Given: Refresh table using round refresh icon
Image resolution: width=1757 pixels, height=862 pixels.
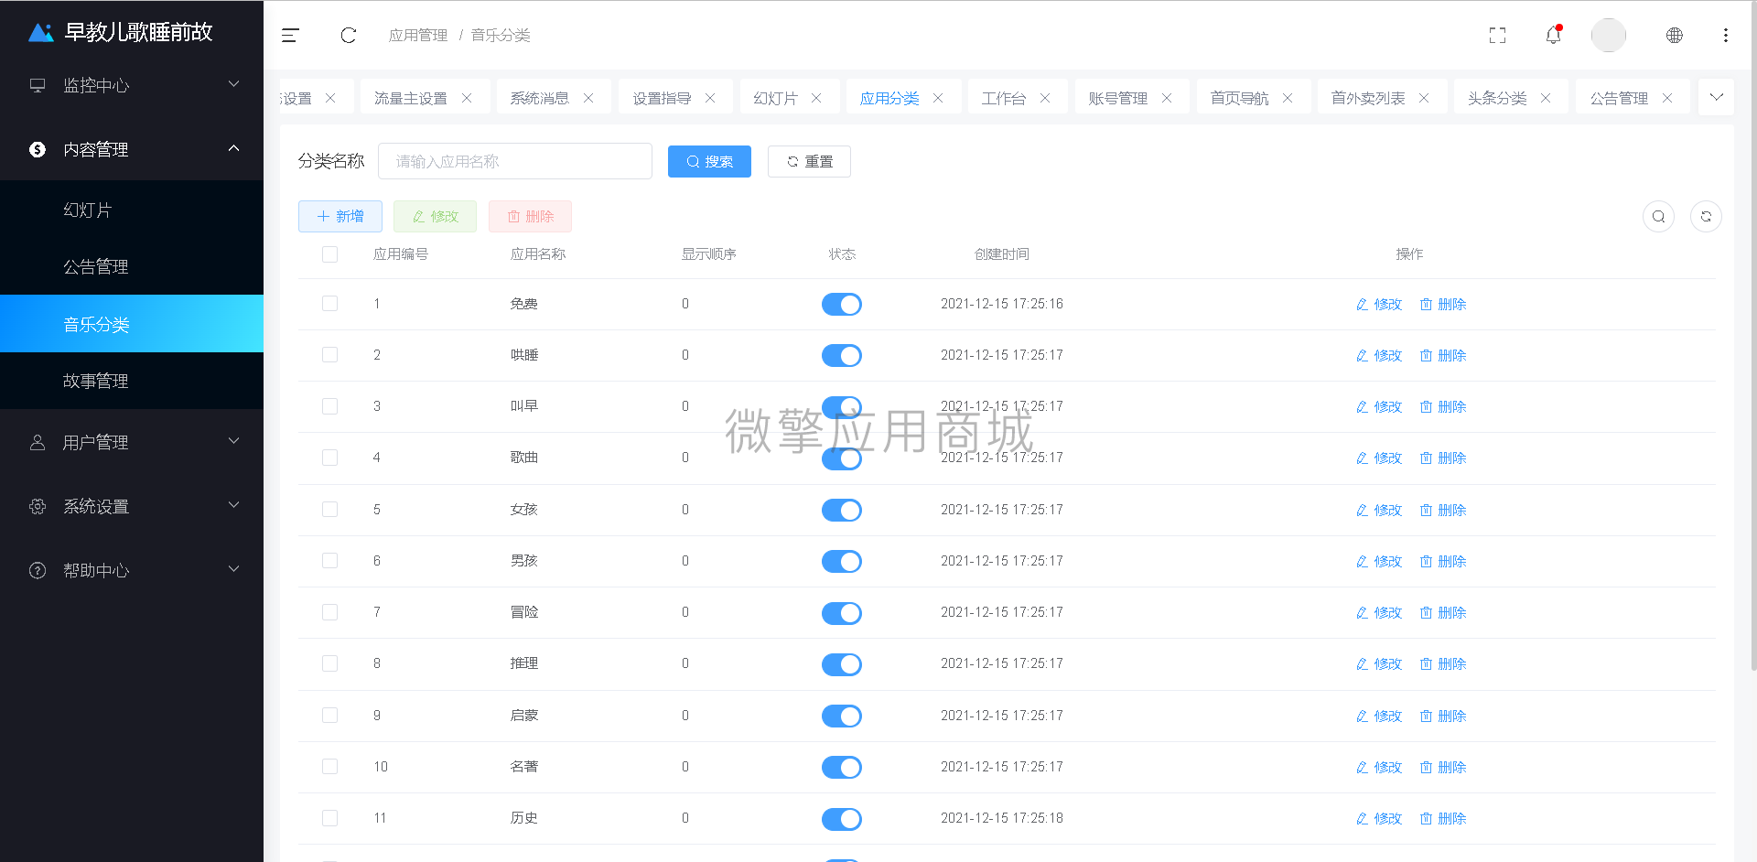Looking at the screenshot, I should click(x=1706, y=217).
